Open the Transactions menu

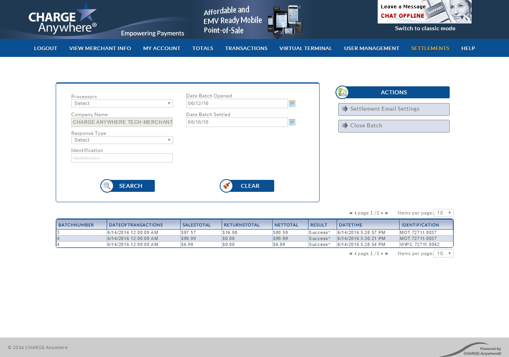click(246, 48)
